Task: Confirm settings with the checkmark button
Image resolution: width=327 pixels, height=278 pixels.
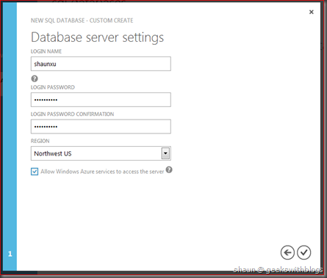Action: (x=304, y=252)
